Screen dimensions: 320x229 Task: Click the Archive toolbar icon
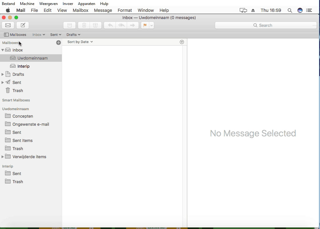[69, 25]
